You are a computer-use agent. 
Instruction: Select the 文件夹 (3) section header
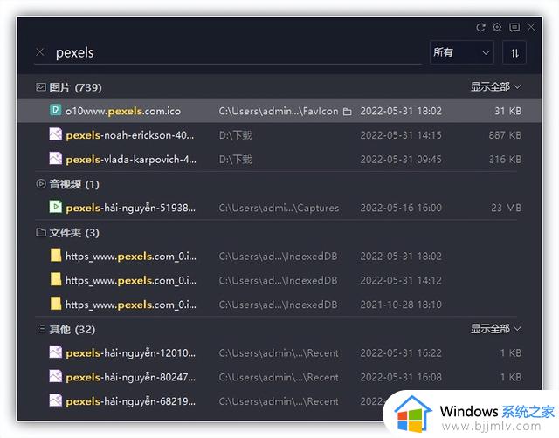[67, 233]
